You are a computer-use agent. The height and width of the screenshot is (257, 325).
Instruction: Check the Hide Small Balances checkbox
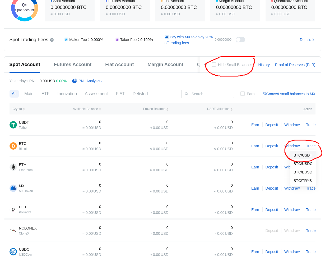[214, 65]
